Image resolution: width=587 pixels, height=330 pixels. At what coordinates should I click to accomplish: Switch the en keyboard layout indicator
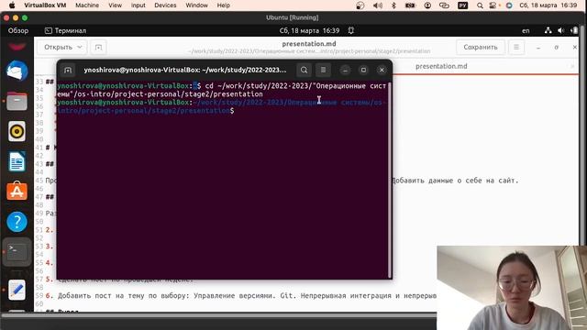pos(526,30)
